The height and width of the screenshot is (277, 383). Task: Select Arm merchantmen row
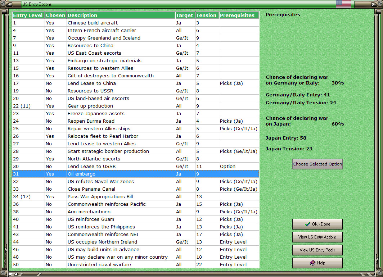pyautogui.click(x=136, y=212)
